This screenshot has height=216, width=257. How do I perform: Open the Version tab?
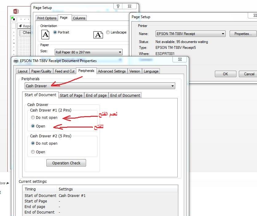(x=135, y=71)
